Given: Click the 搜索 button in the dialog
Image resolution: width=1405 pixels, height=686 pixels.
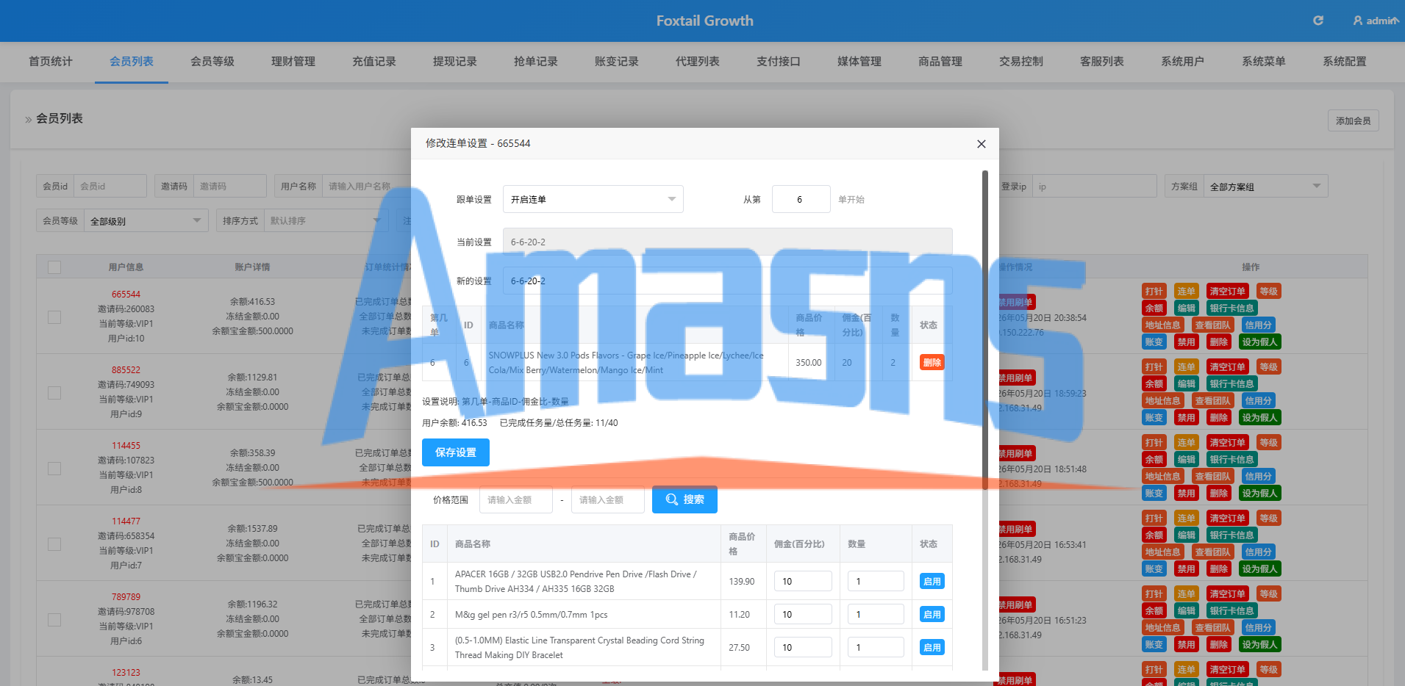Looking at the screenshot, I should pos(684,499).
